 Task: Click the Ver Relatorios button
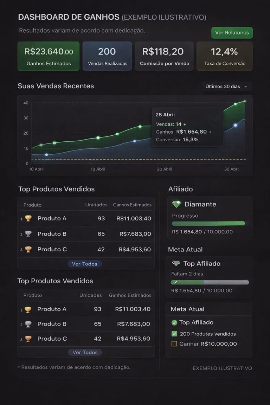(232, 33)
